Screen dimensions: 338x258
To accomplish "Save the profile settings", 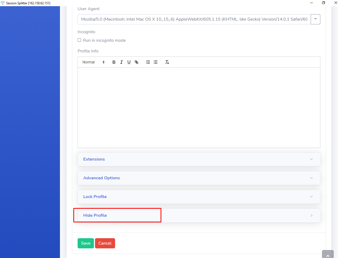I will [x=86, y=243].
